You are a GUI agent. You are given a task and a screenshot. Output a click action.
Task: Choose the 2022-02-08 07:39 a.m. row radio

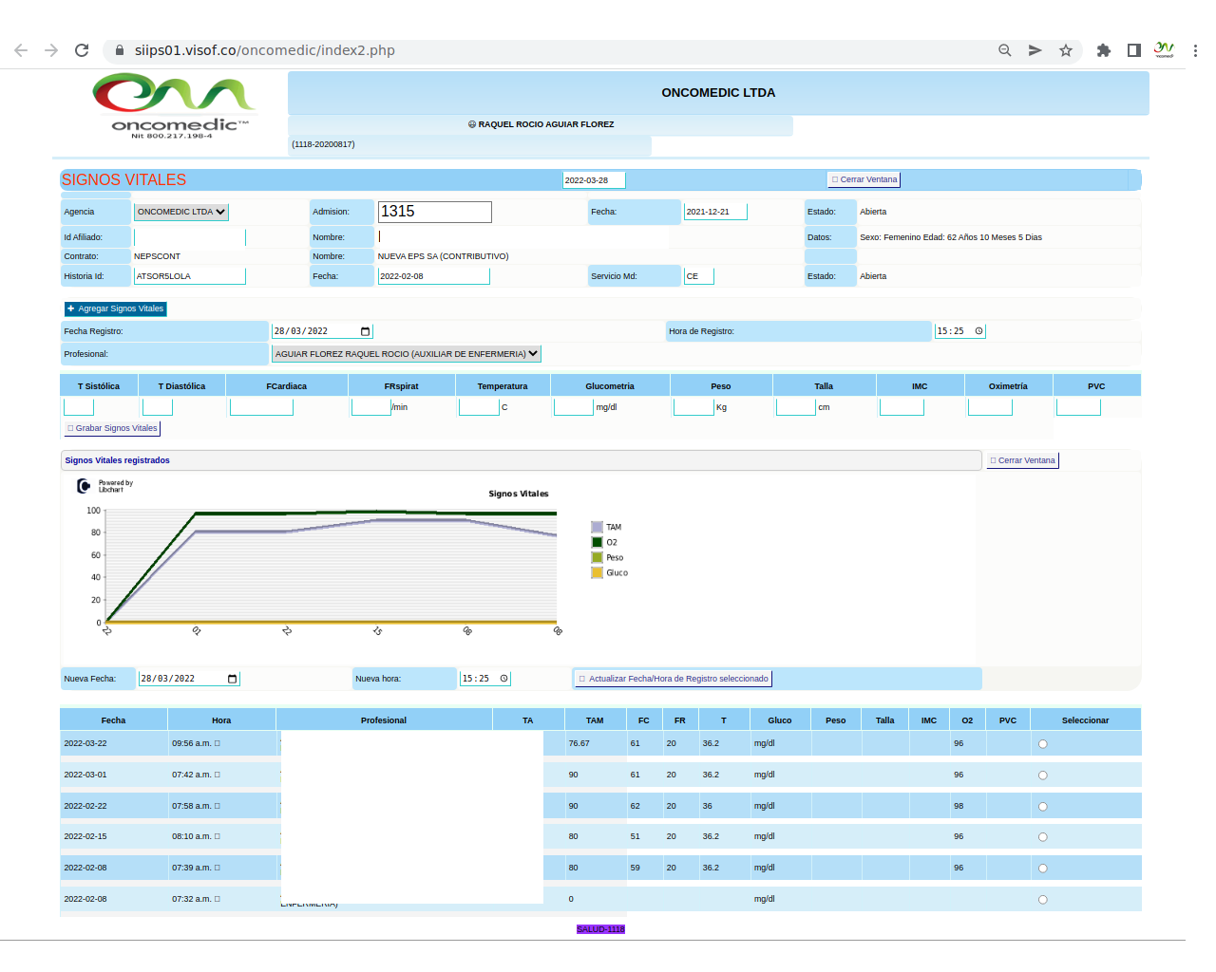pos(1042,869)
